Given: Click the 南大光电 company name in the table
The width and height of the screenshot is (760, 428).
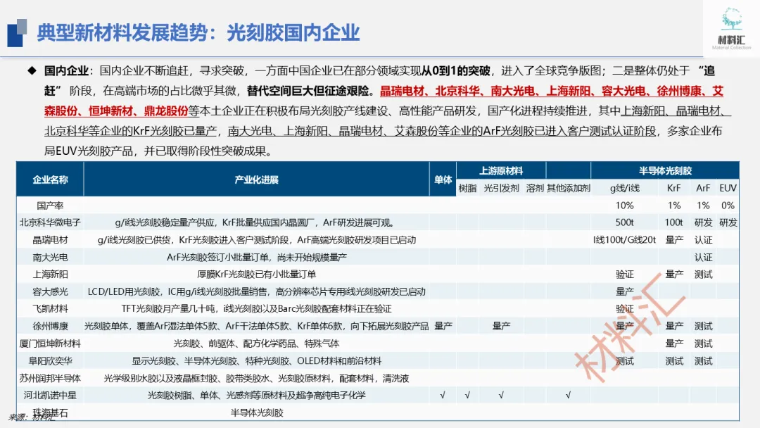Looking at the screenshot, I should pyautogui.click(x=50, y=258).
